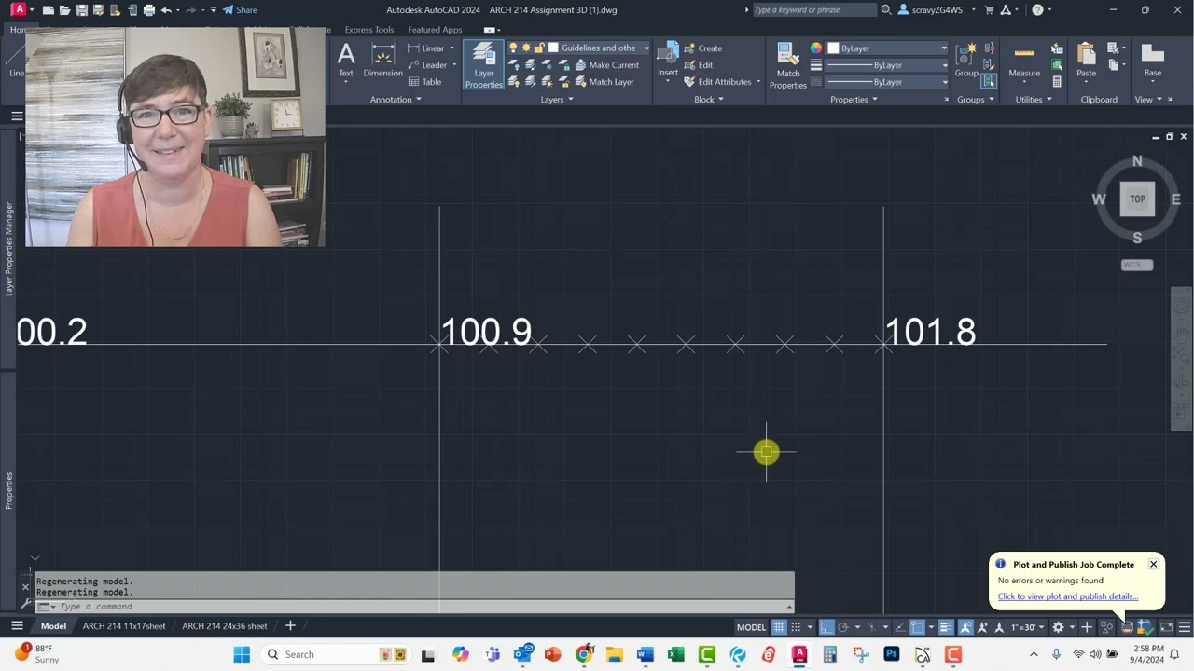Open plot and publish details link
The width and height of the screenshot is (1194, 671).
pyautogui.click(x=1067, y=596)
